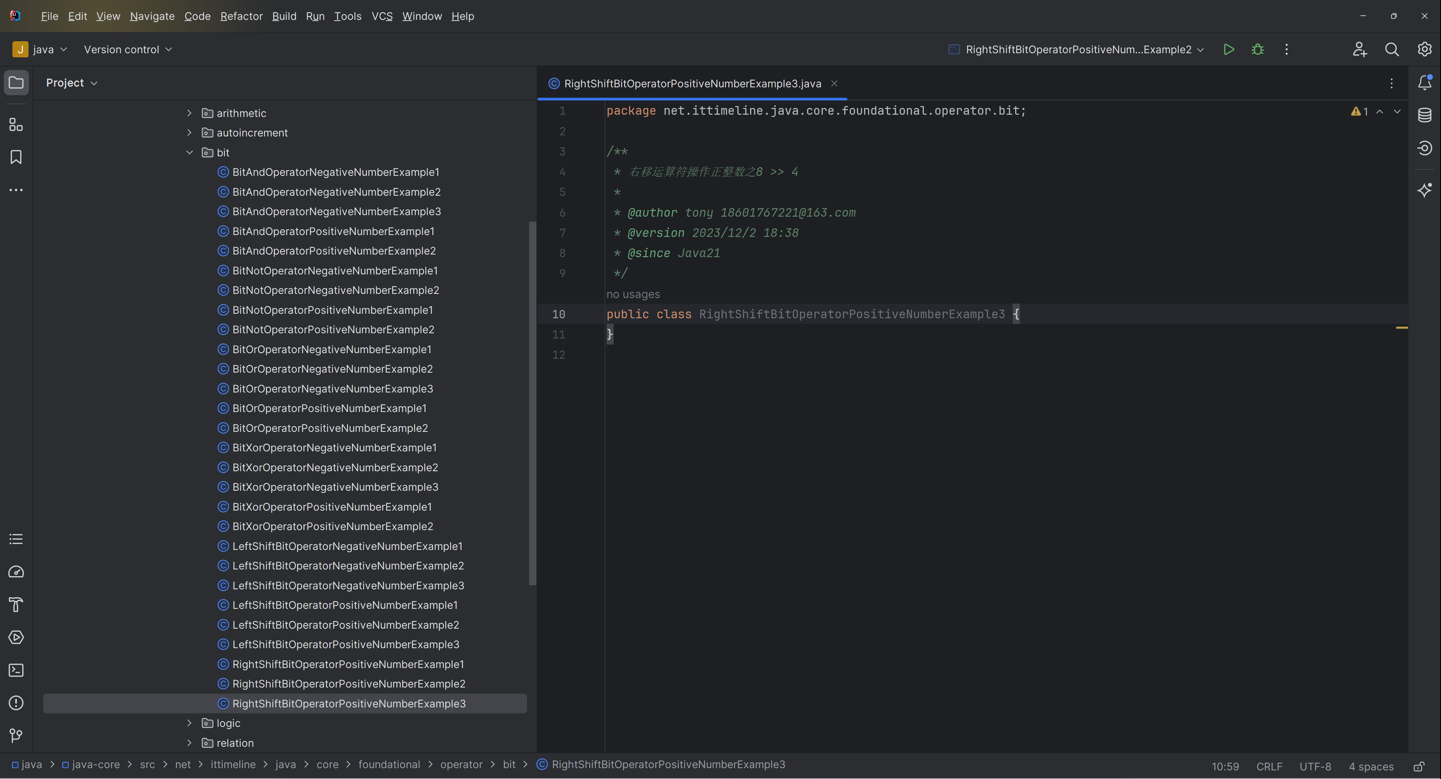1441x779 pixels.
Task: Expand the relation package
Action: point(189,743)
